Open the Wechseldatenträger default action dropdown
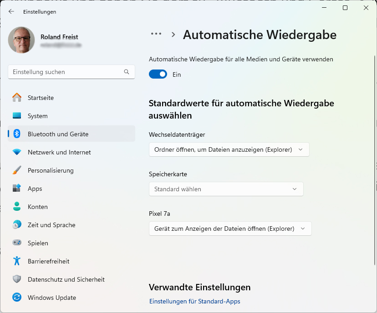Viewport: 377px width, 313px height. 229,149
